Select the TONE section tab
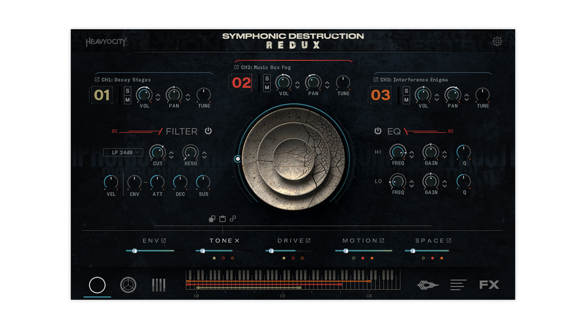 (x=221, y=241)
